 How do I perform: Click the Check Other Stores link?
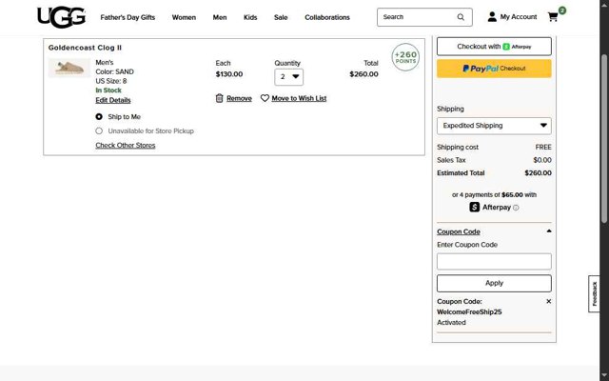[126, 146]
